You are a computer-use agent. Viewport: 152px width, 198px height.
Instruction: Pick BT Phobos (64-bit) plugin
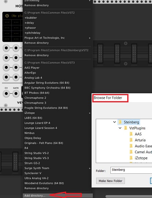[x=58, y=93]
